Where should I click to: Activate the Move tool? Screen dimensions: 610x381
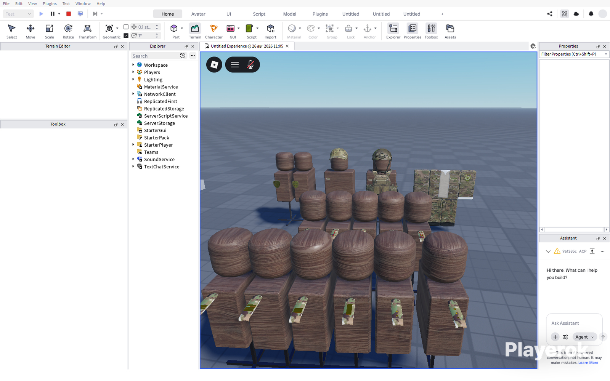coord(30,31)
